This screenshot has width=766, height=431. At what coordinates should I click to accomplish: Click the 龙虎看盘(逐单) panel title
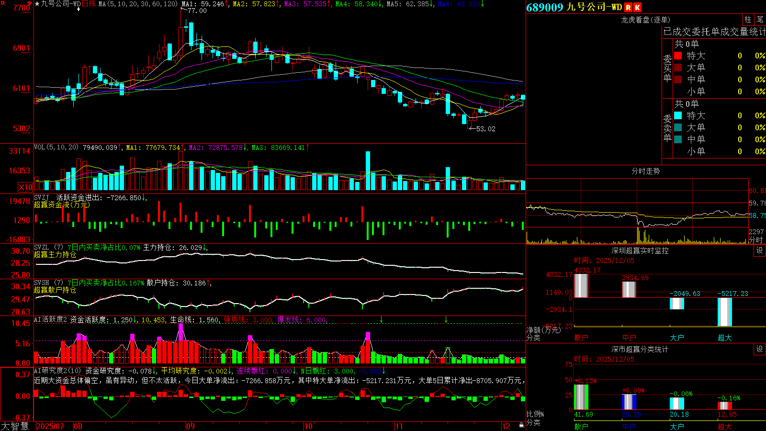pyautogui.click(x=646, y=20)
